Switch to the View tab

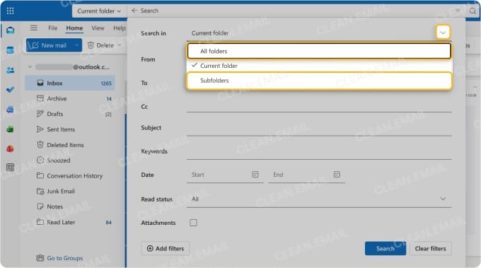click(98, 28)
